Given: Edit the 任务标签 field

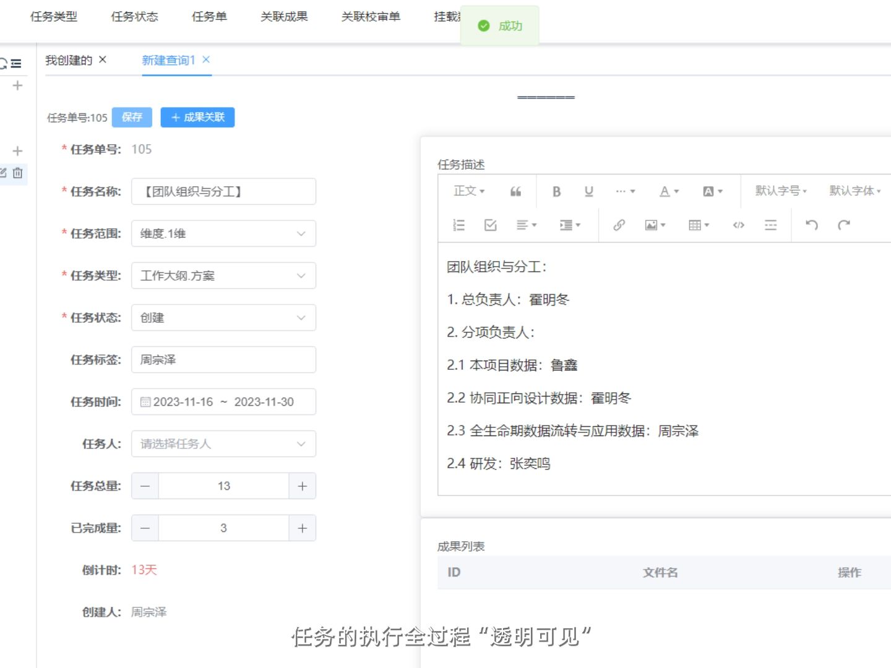Looking at the screenshot, I should pyautogui.click(x=223, y=360).
